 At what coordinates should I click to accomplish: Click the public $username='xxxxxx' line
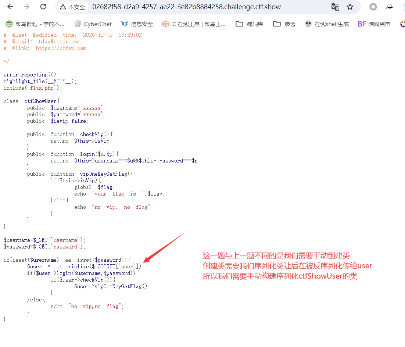[x=67, y=108]
